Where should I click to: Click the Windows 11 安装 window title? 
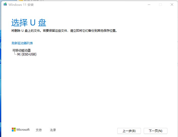[21, 5]
